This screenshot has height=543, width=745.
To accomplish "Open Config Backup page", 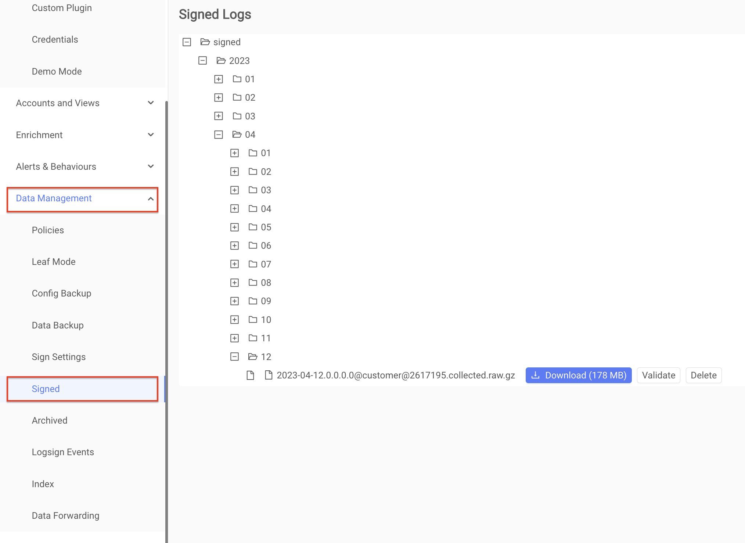I will 61,293.
